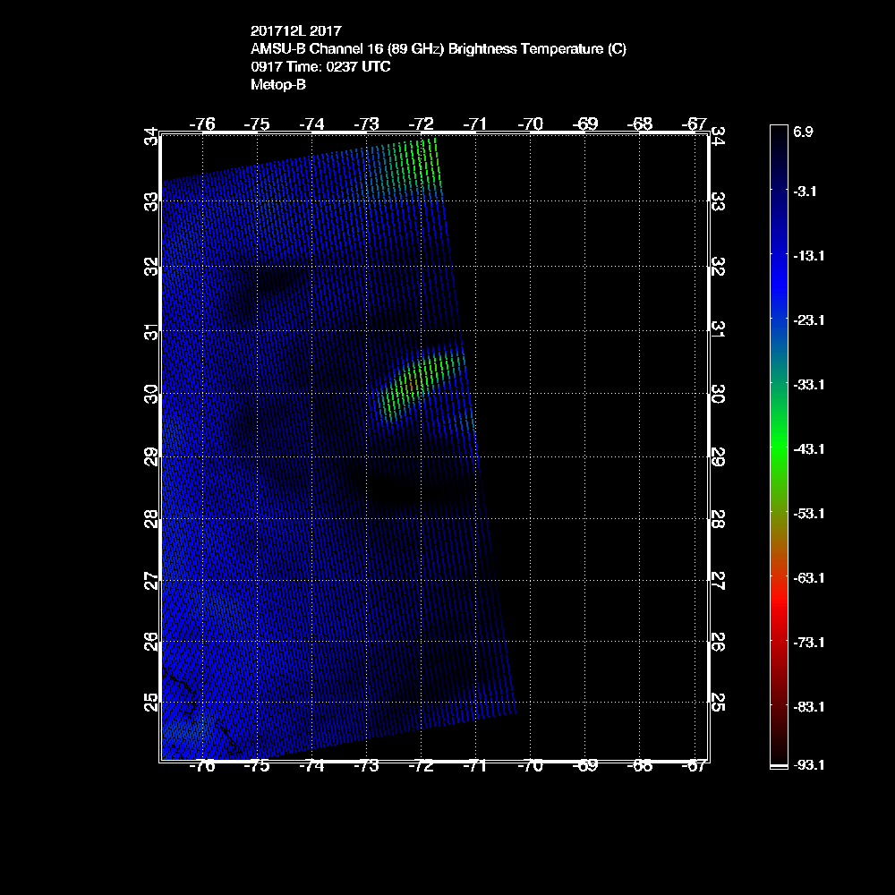This screenshot has width=895, height=895.
Task: Click the -76 longitude label on the top axis
Action: tap(203, 124)
